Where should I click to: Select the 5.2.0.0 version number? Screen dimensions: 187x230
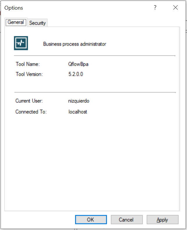click(76, 74)
